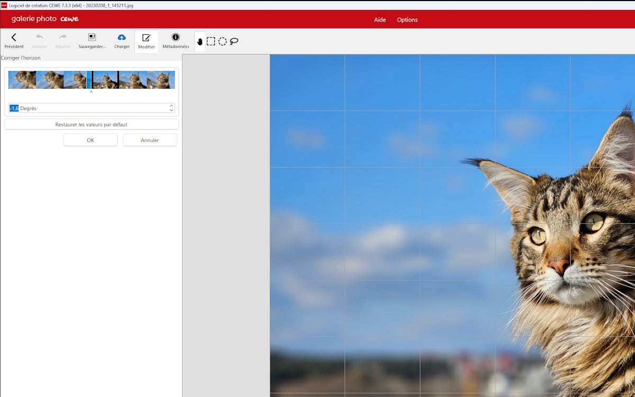Viewport: 635px width, 397px height.
Task: Click the galerie photo cewe logo
Action: (45, 19)
